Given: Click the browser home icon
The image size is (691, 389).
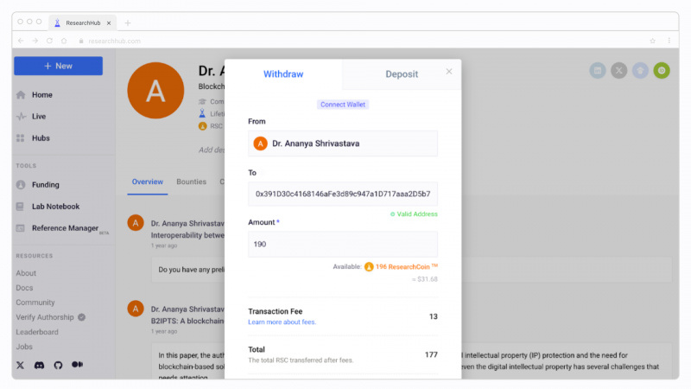Looking at the screenshot, I should [x=64, y=41].
